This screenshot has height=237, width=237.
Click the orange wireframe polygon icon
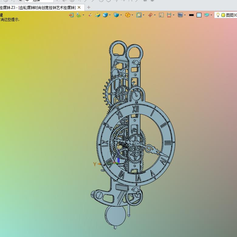pyautogui.click(x=128, y=15)
